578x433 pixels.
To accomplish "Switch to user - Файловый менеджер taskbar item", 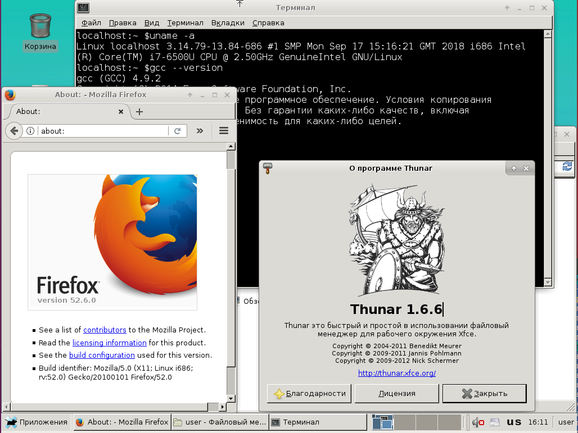I will (x=220, y=422).
